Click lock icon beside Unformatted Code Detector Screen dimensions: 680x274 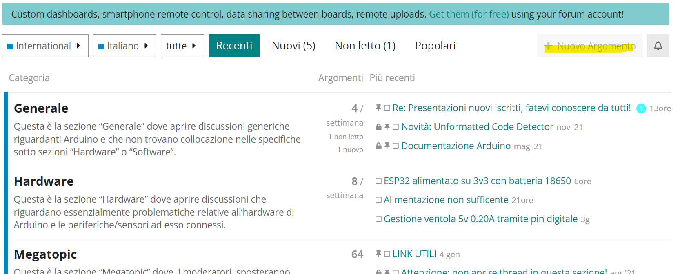coord(378,127)
